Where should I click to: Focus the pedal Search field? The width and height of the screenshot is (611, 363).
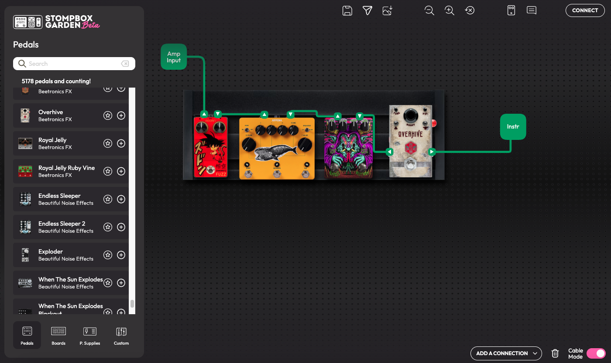[x=74, y=64]
